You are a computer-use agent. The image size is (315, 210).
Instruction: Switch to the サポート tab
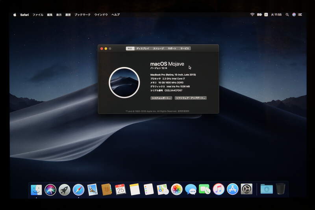(x=172, y=48)
